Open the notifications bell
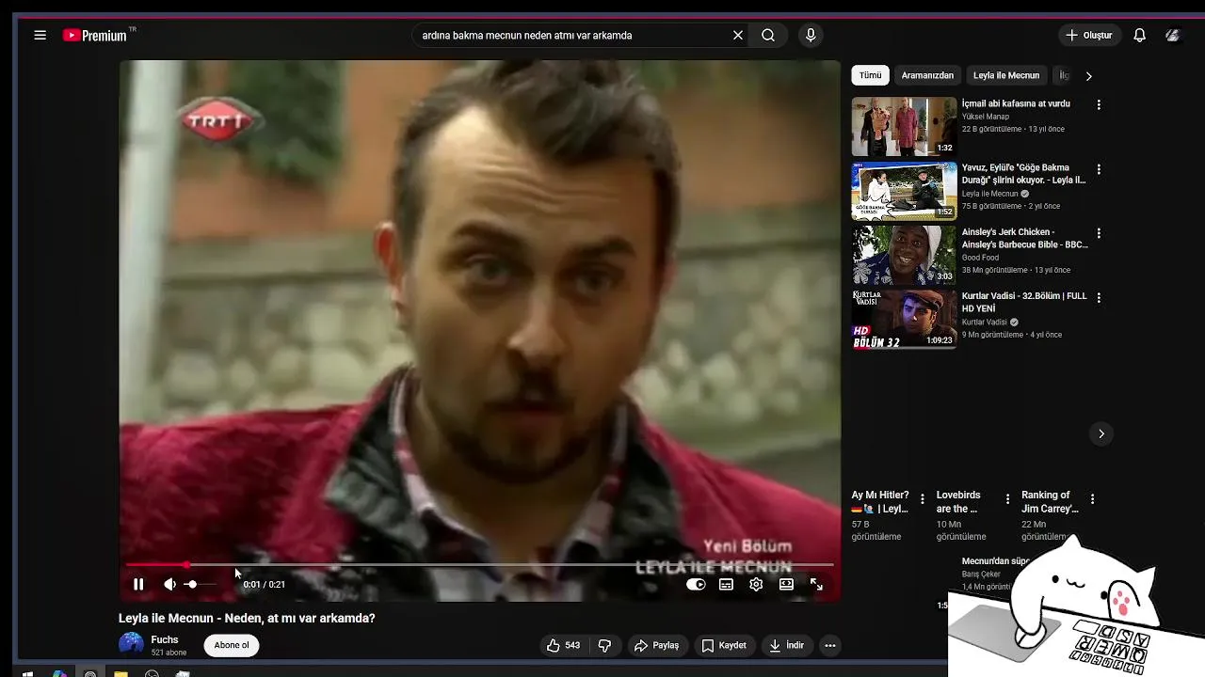 (x=1139, y=35)
